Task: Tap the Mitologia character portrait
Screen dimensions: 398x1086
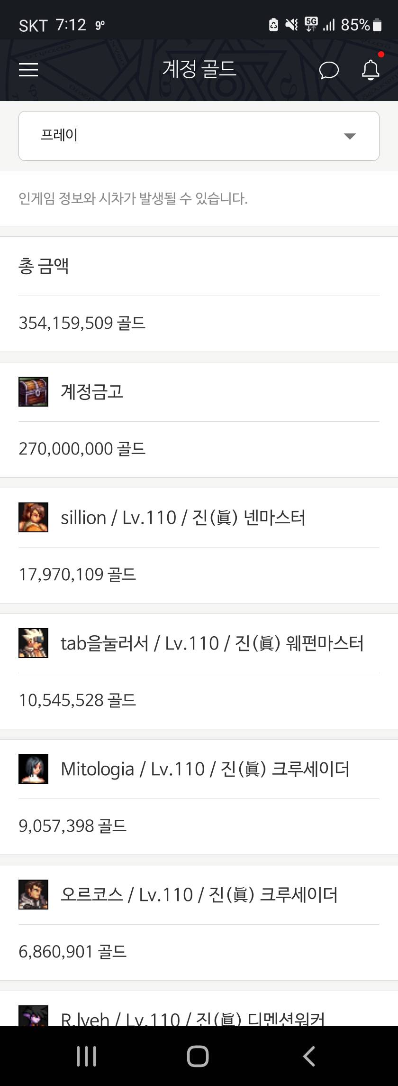Action: point(33,769)
